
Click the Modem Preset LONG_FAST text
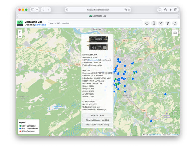[x=94, y=81]
